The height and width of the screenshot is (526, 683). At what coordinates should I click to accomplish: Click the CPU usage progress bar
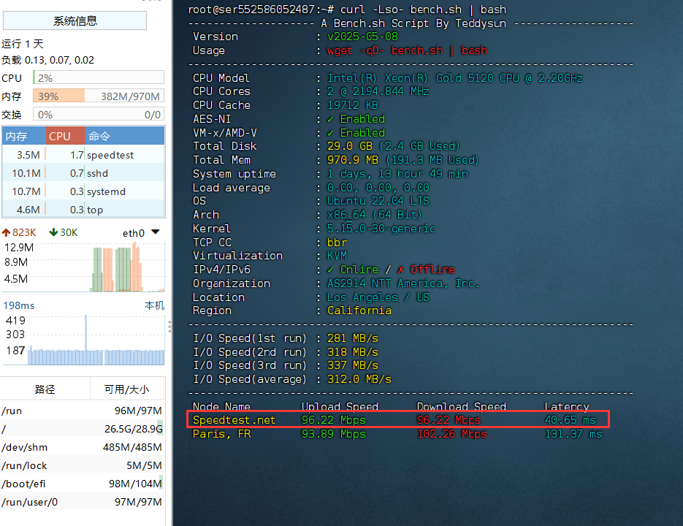[x=98, y=78]
